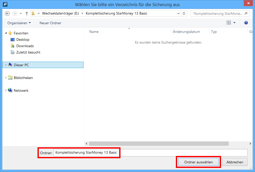Collapse the Favoriten tree section

click(6, 33)
